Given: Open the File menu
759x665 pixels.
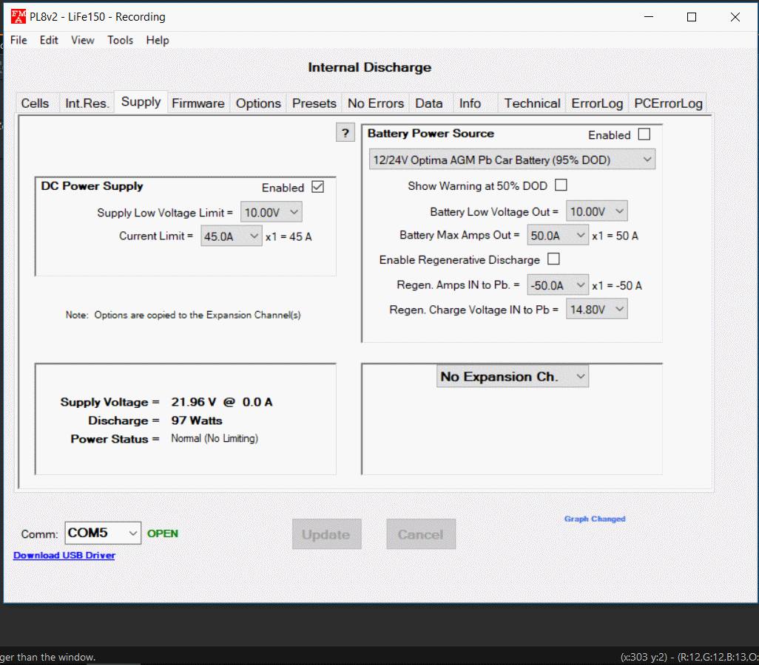Looking at the screenshot, I should tap(18, 40).
